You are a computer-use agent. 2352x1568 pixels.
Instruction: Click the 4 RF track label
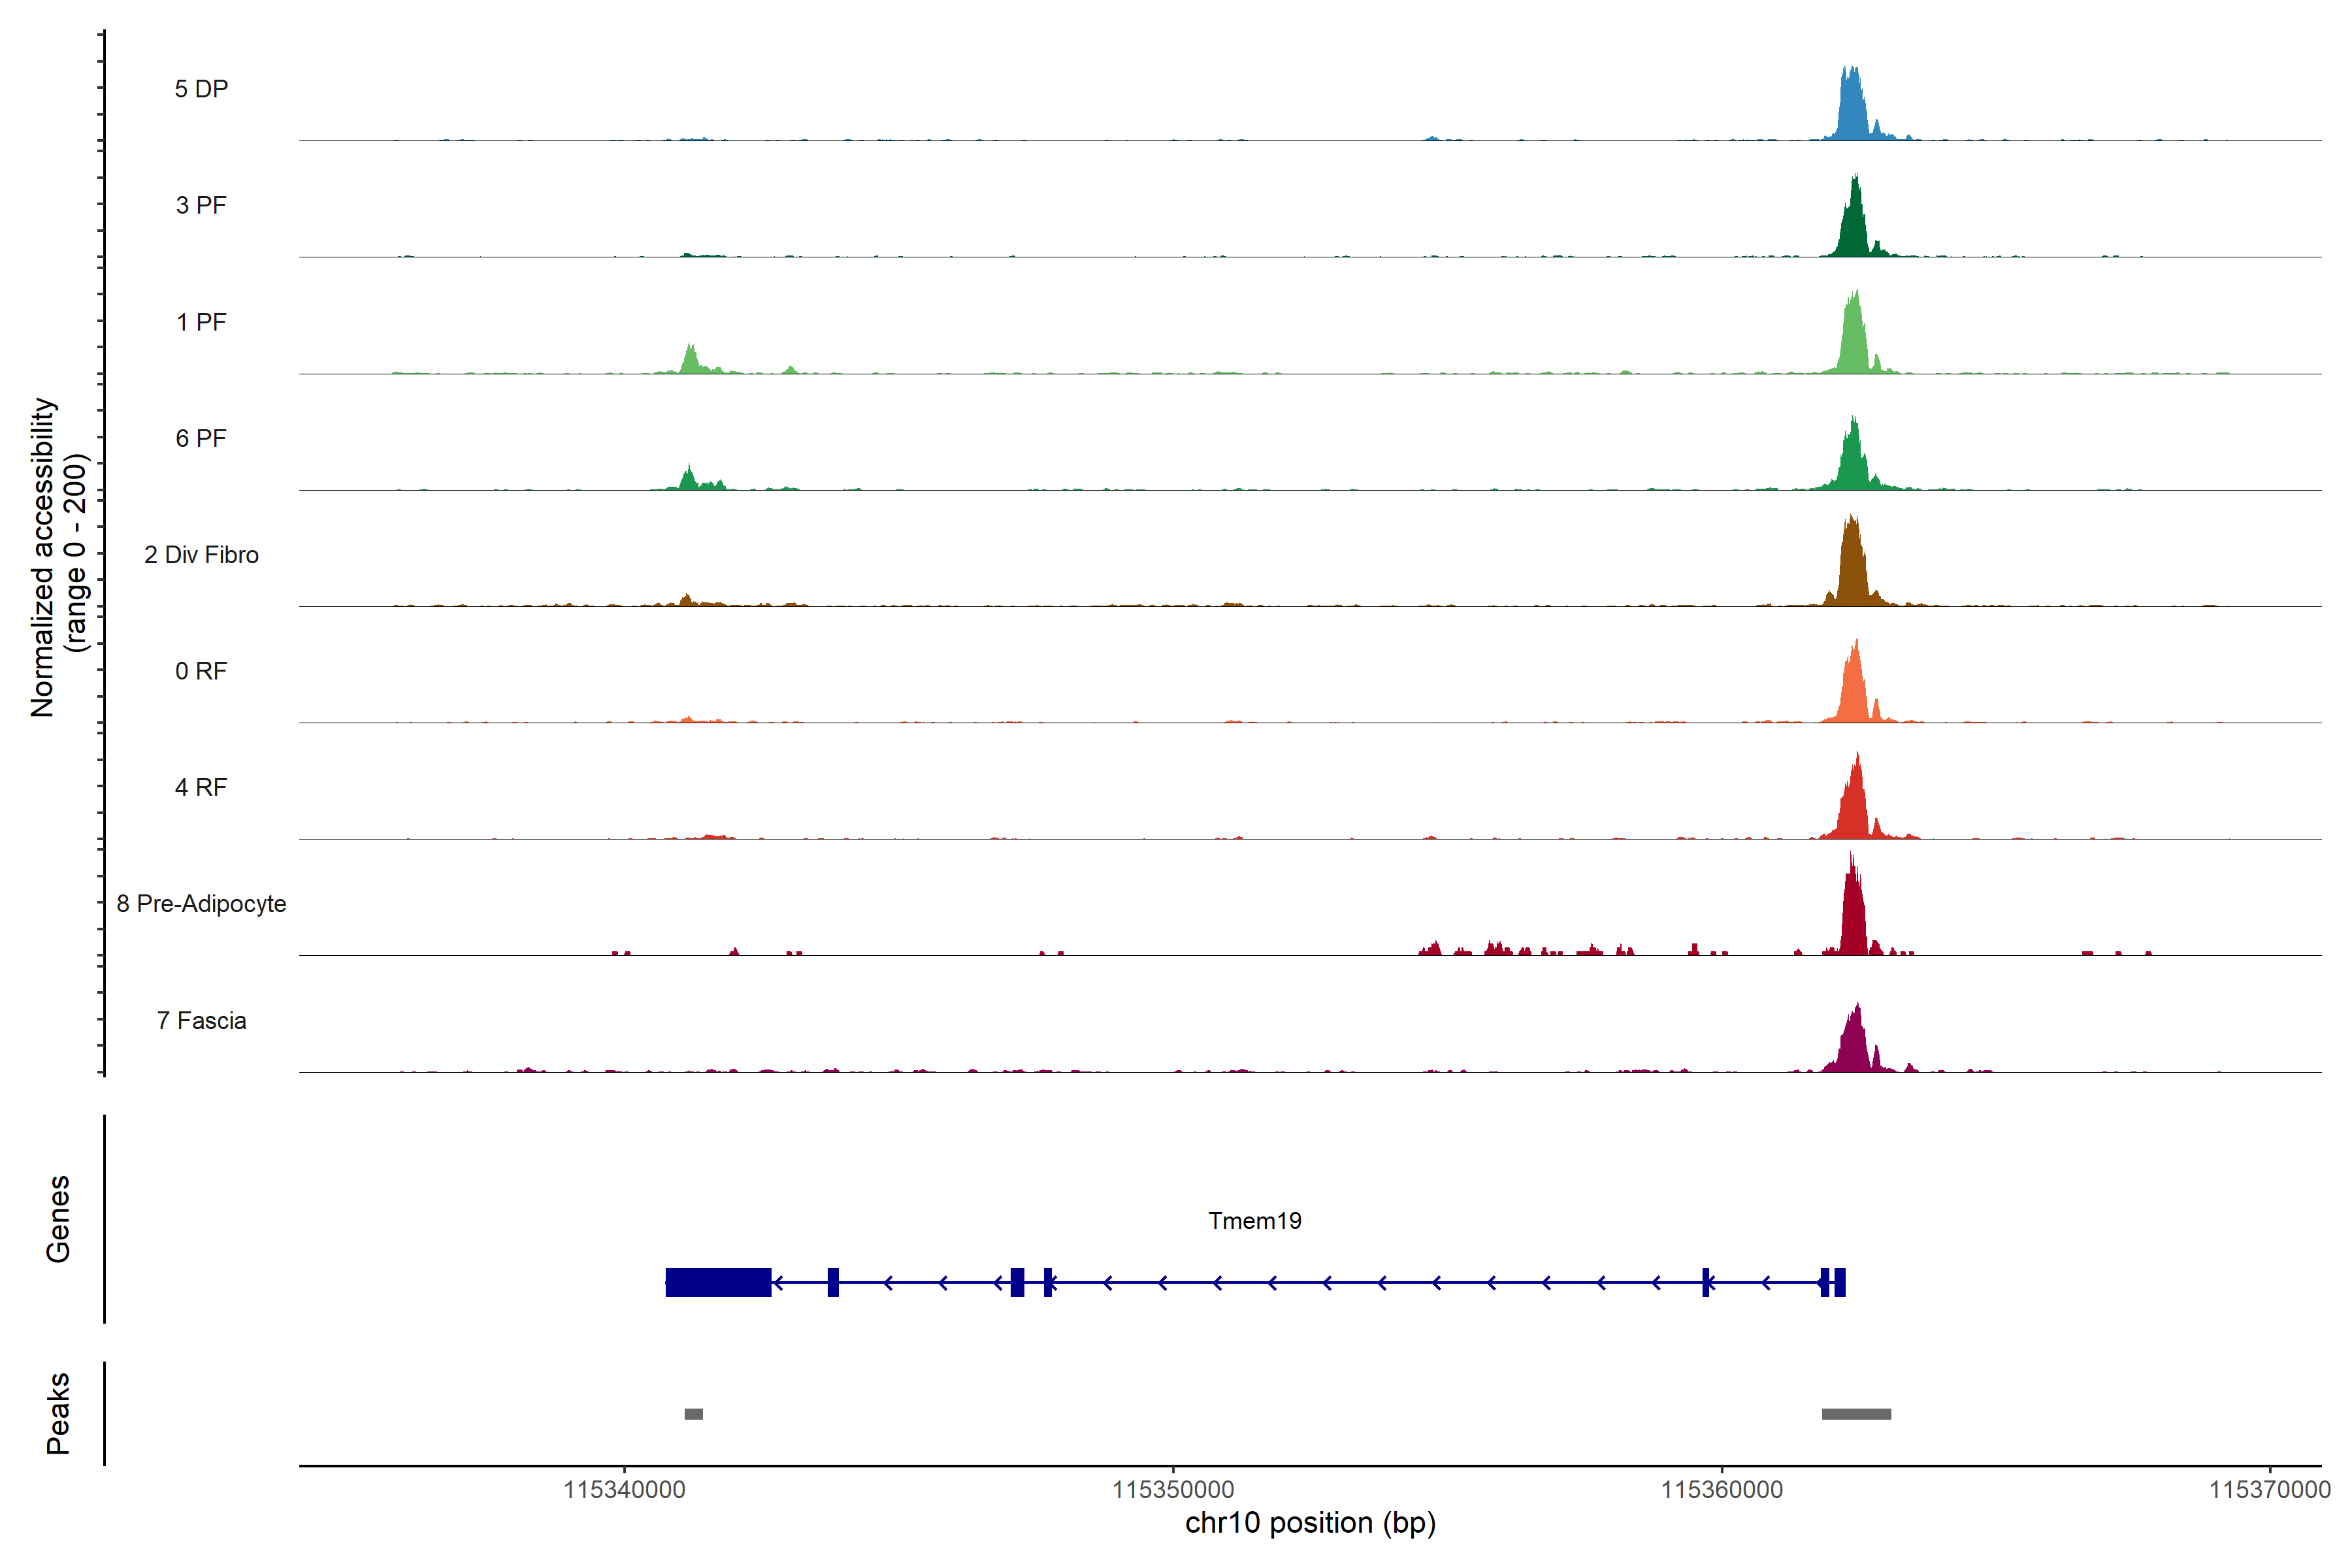201,787
